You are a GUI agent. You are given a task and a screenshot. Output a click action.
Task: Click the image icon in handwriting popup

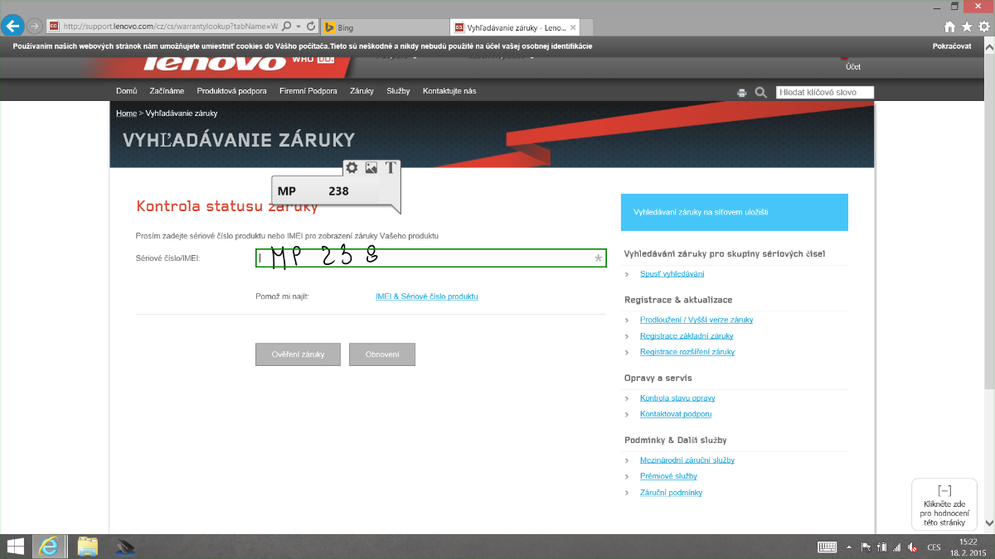tap(371, 167)
